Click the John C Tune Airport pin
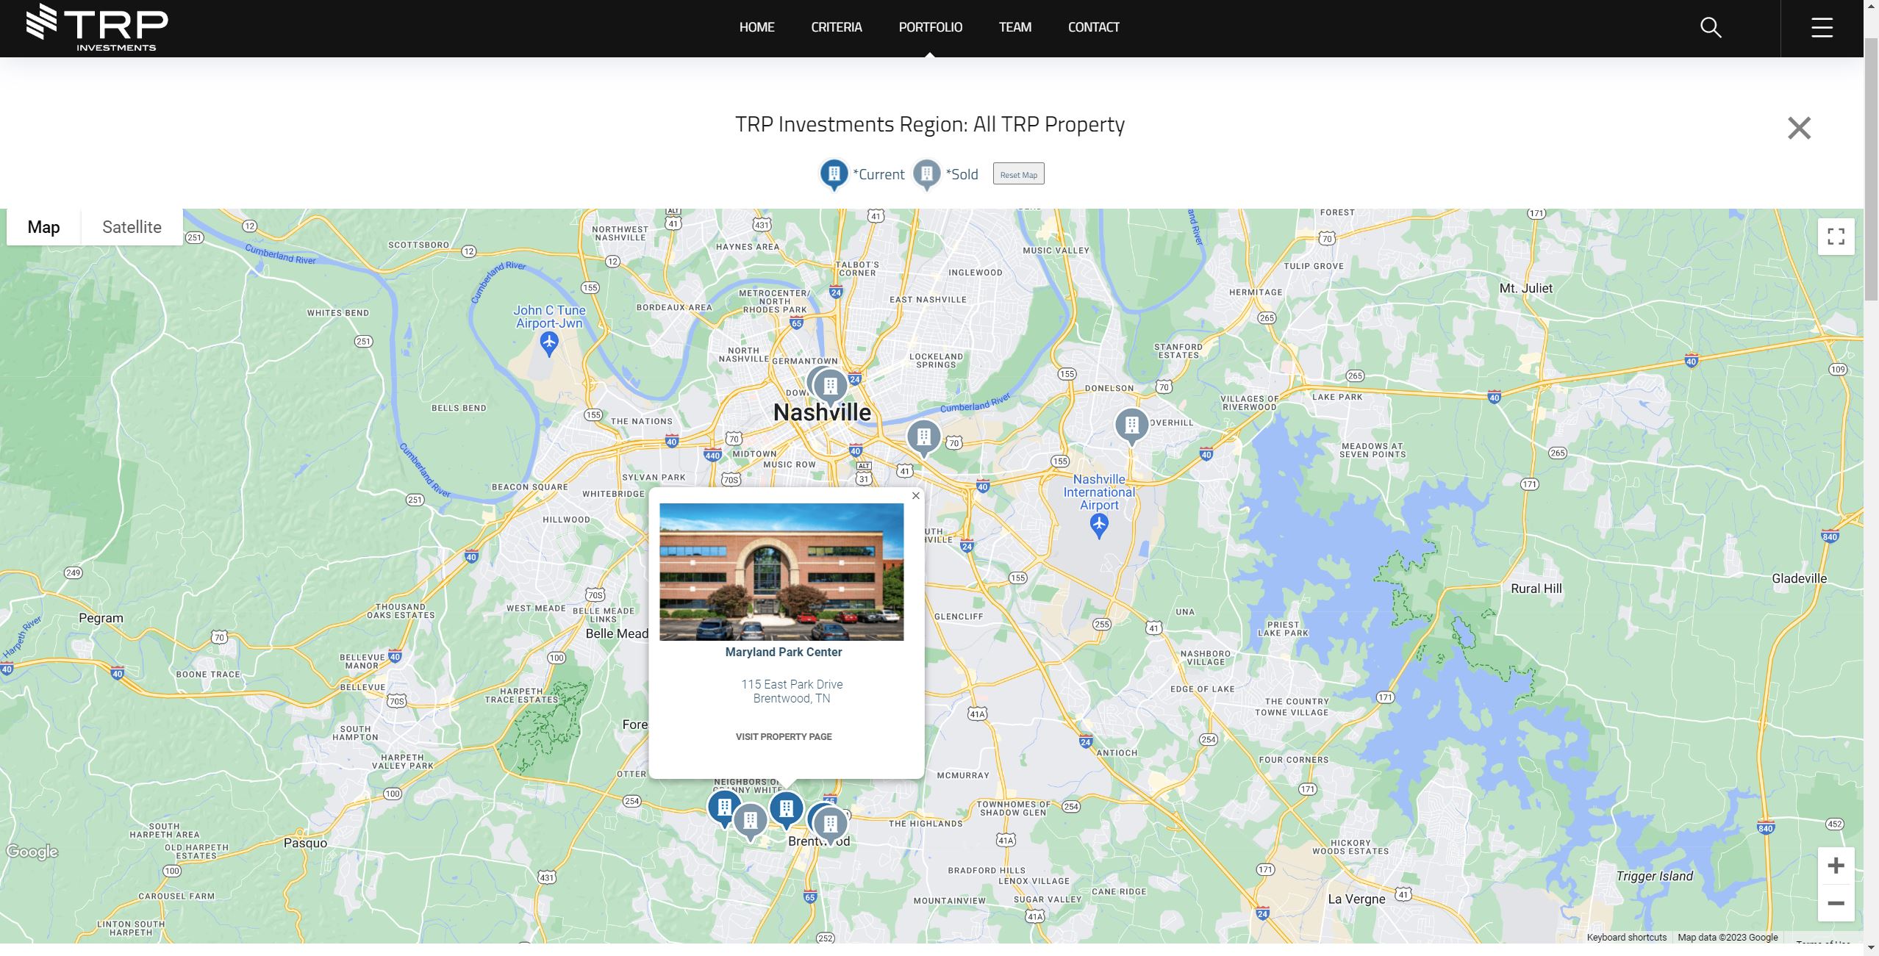Screen dimensions: 1879x956 tap(549, 342)
